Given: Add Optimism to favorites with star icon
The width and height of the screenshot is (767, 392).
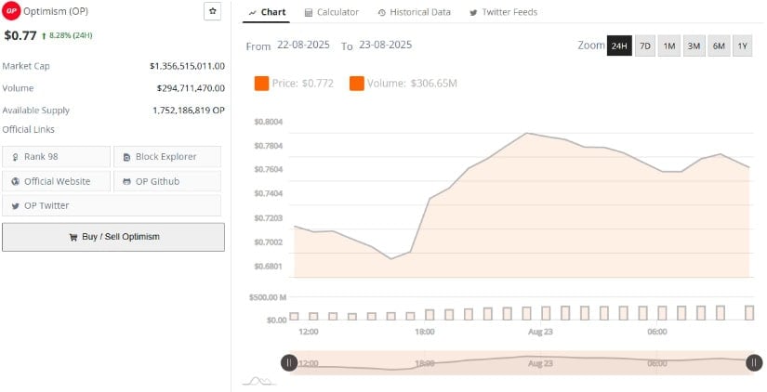Looking at the screenshot, I should [212, 11].
